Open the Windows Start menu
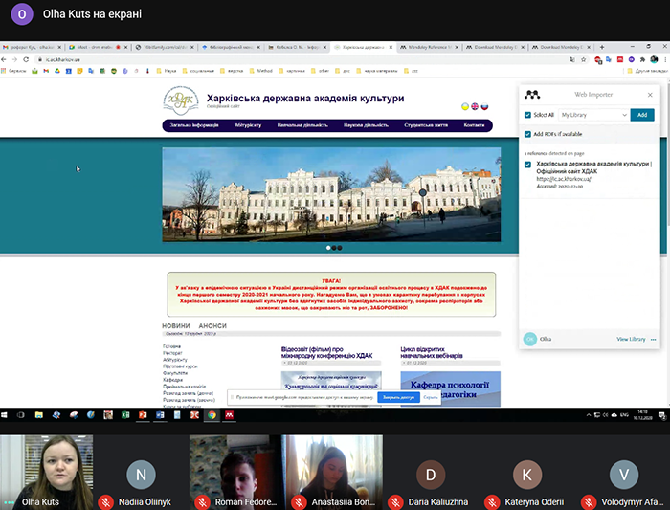The image size is (670, 510). coord(4,414)
